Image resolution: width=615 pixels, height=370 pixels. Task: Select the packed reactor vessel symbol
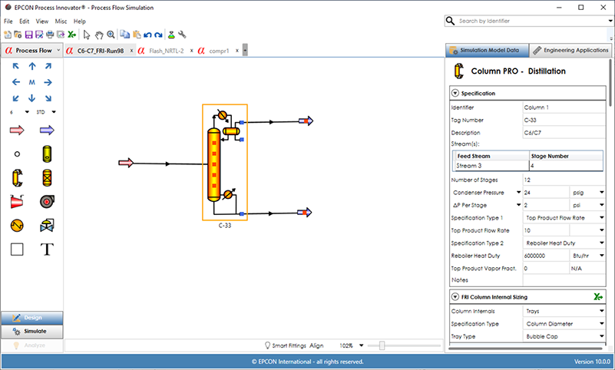(x=47, y=177)
